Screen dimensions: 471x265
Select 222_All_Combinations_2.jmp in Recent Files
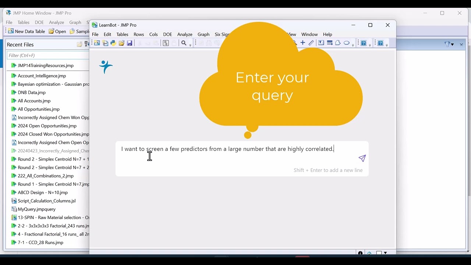tap(46, 176)
